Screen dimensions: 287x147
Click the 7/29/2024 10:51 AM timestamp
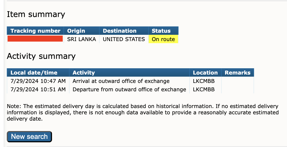(38, 89)
